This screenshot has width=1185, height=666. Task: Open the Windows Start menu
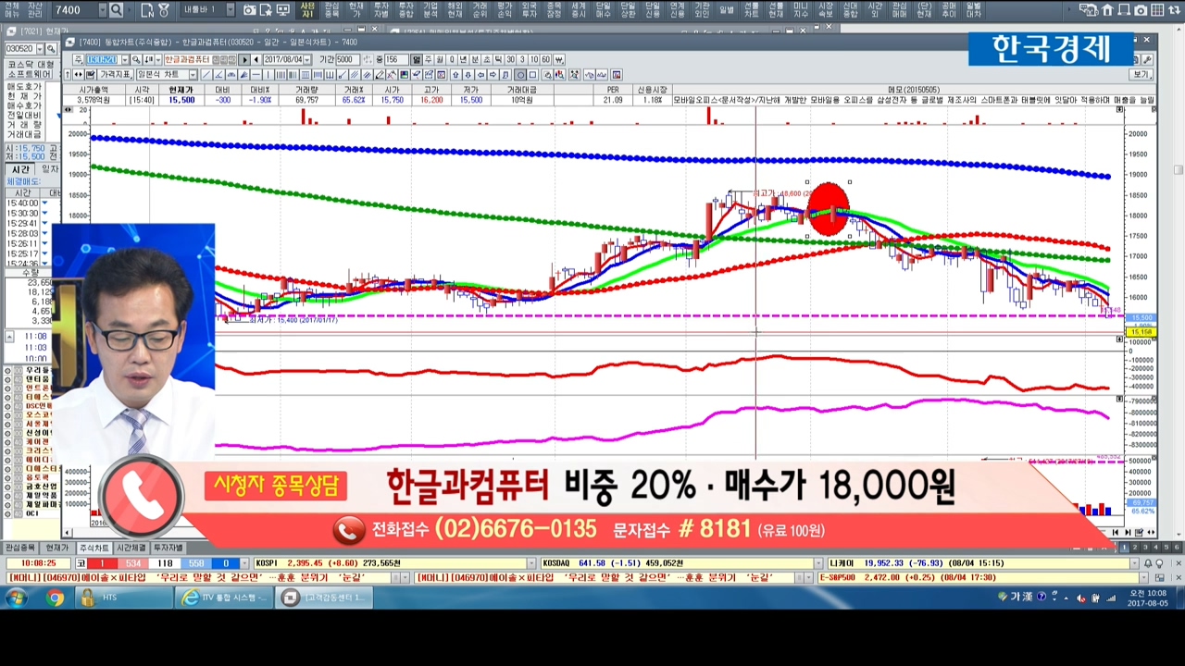(x=16, y=598)
